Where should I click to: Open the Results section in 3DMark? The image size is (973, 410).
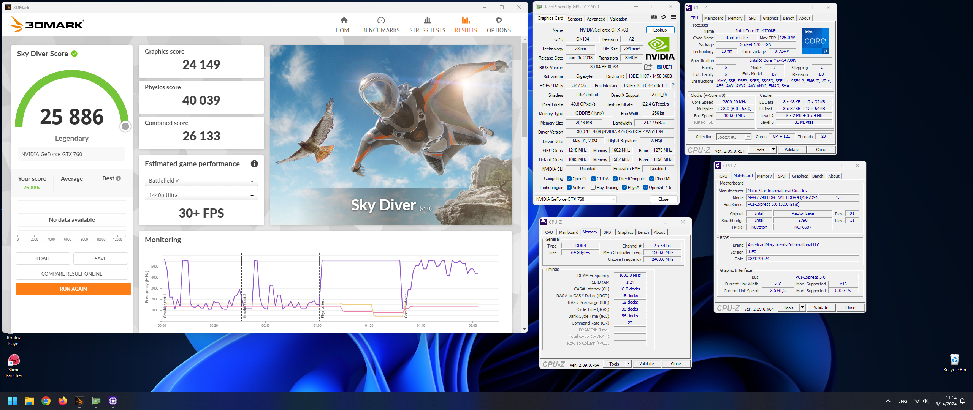click(466, 25)
